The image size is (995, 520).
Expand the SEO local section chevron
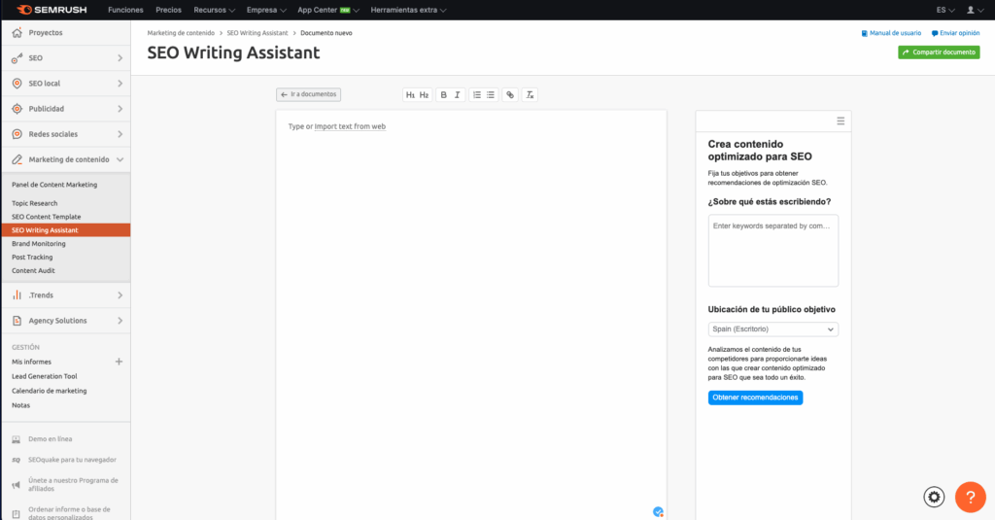[x=120, y=84]
